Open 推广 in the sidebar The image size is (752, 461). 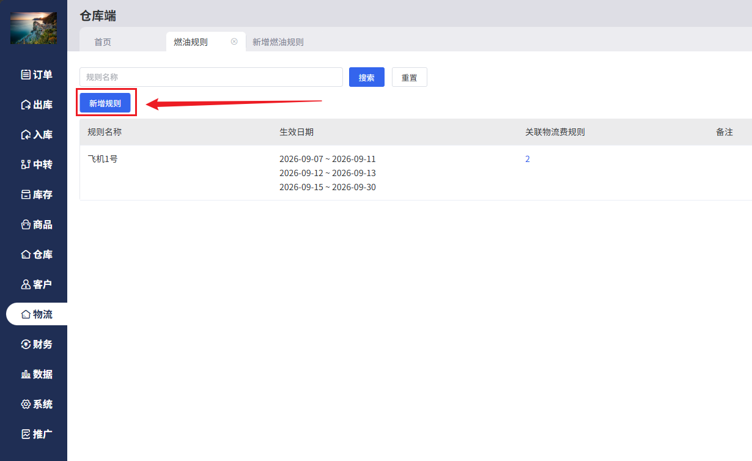tap(36, 434)
